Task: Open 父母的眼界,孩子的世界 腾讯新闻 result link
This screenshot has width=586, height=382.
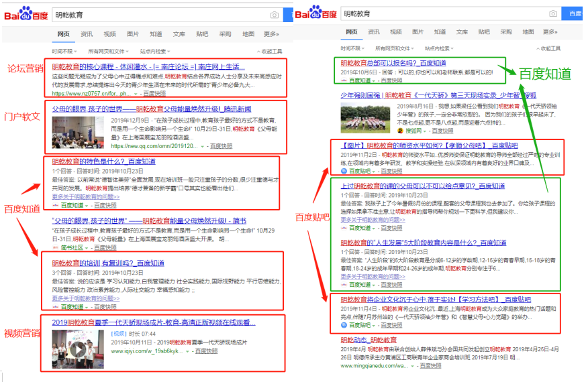Action: (x=152, y=109)
